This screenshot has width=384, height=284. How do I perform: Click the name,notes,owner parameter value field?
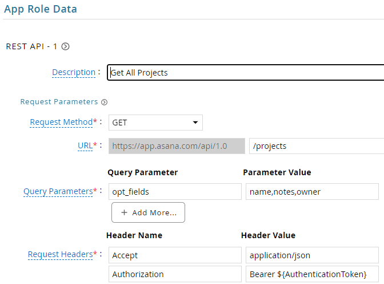[x=312, y=191]
